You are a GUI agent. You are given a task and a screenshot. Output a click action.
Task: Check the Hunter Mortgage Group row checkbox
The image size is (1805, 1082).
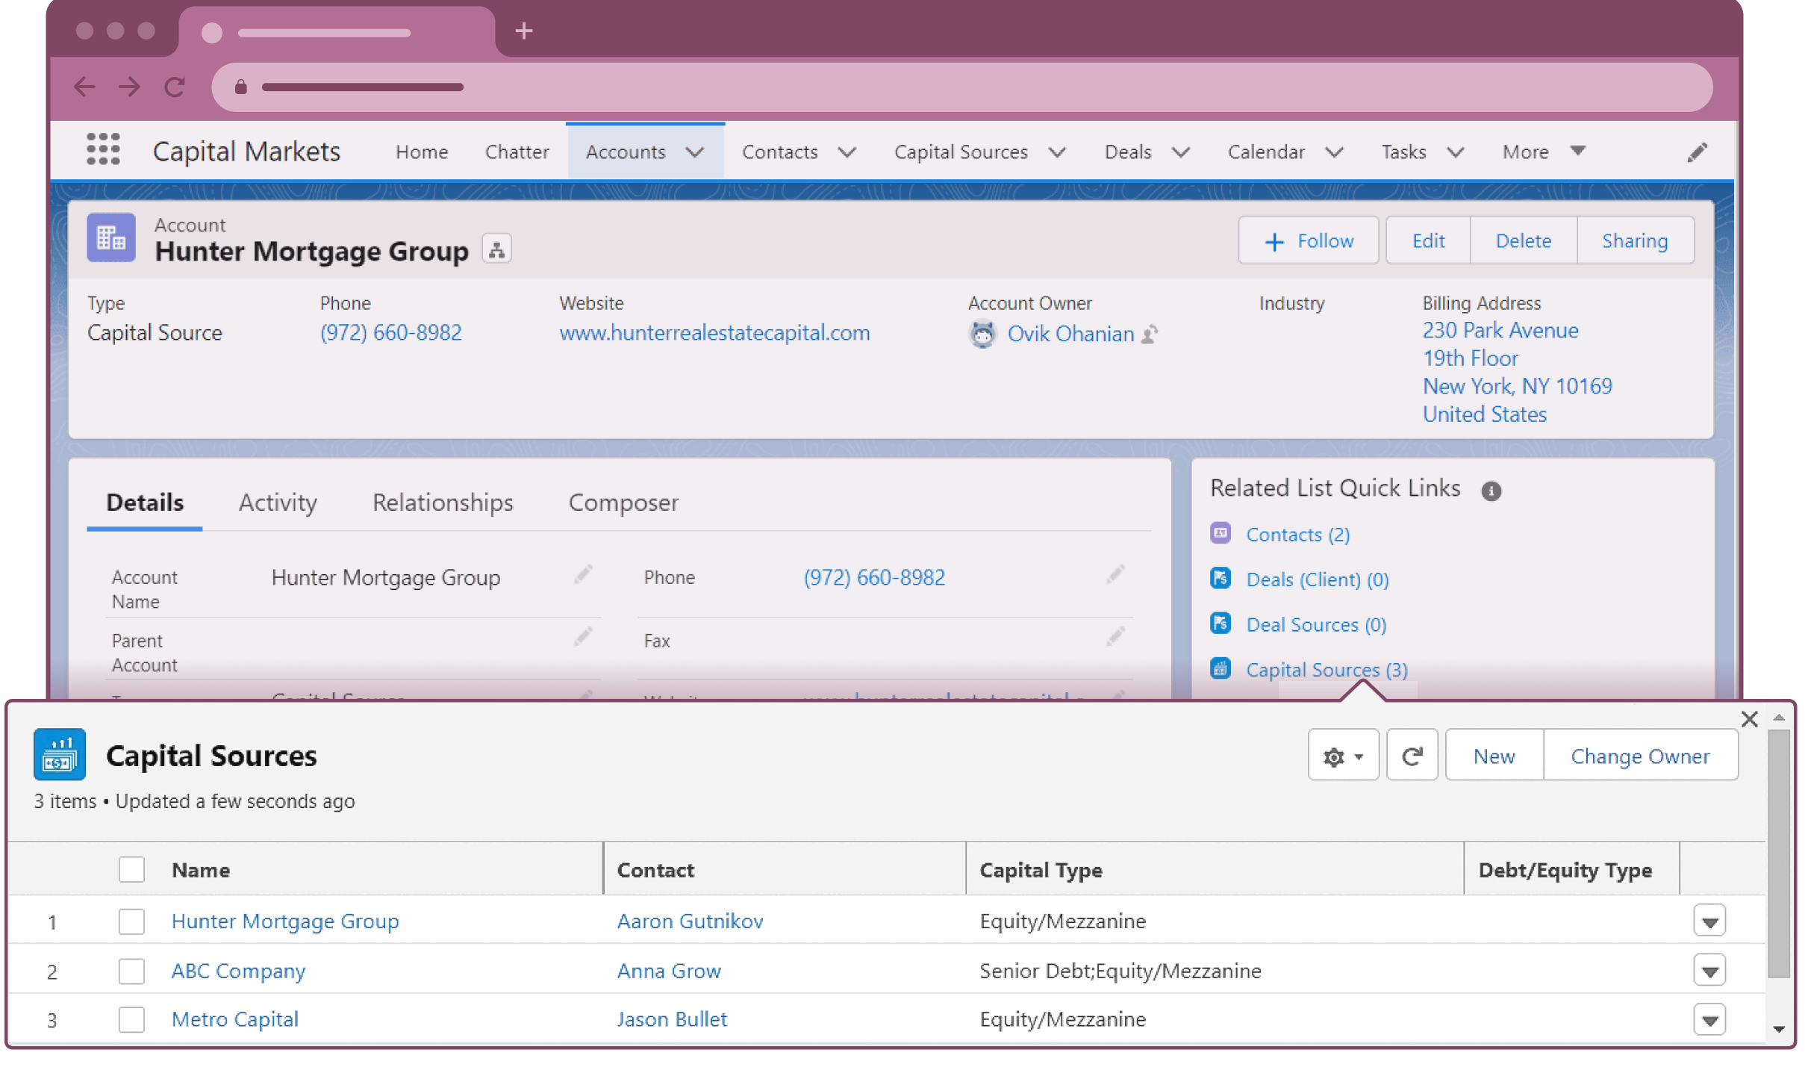pyautogui.click(x=131, y=921)
